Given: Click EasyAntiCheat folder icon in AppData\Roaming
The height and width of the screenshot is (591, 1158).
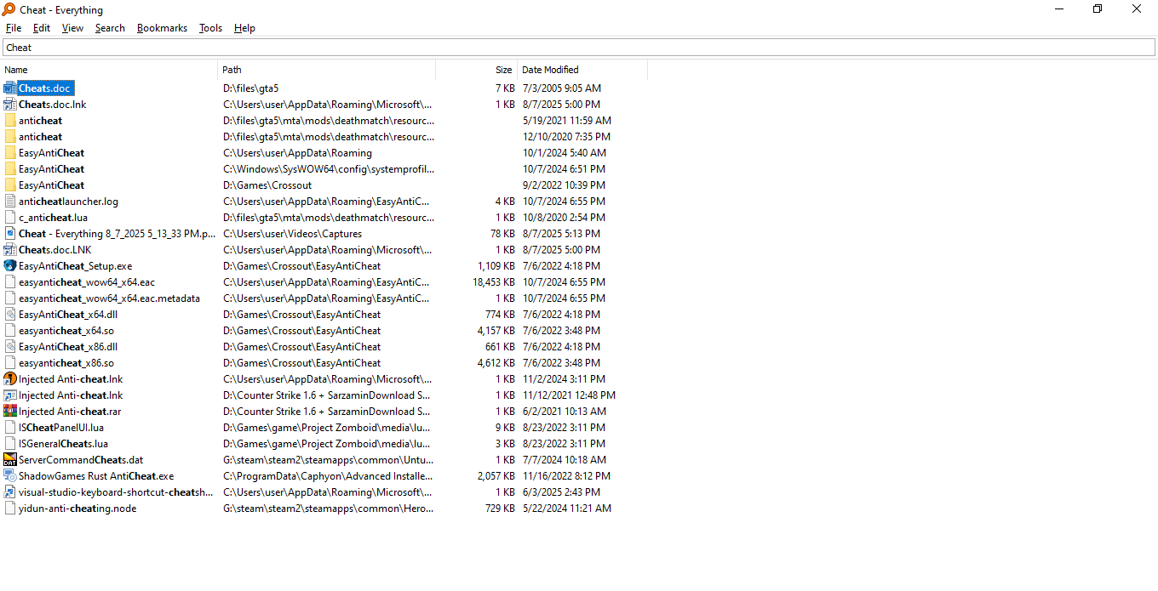Looking at the screenshot, I should coord(10,153).
